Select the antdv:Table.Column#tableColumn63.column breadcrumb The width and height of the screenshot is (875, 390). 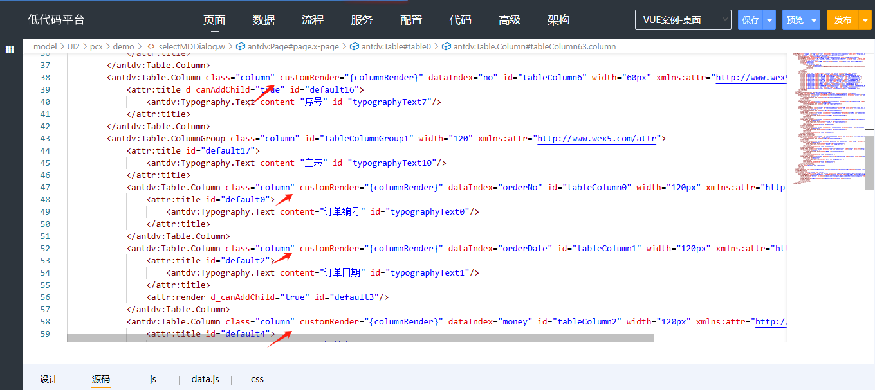(535, 46)
